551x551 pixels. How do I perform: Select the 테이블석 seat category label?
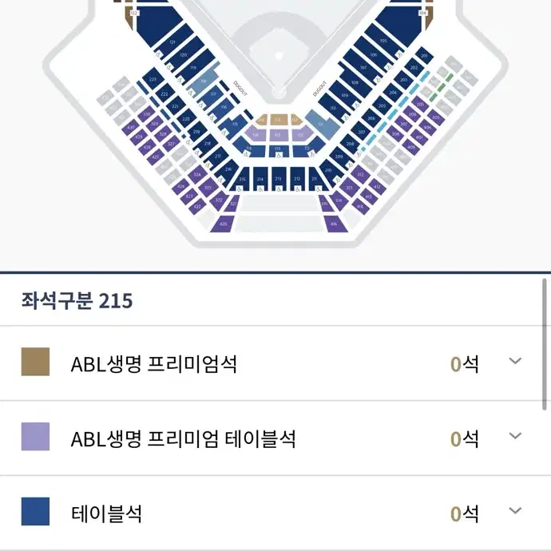106,513
